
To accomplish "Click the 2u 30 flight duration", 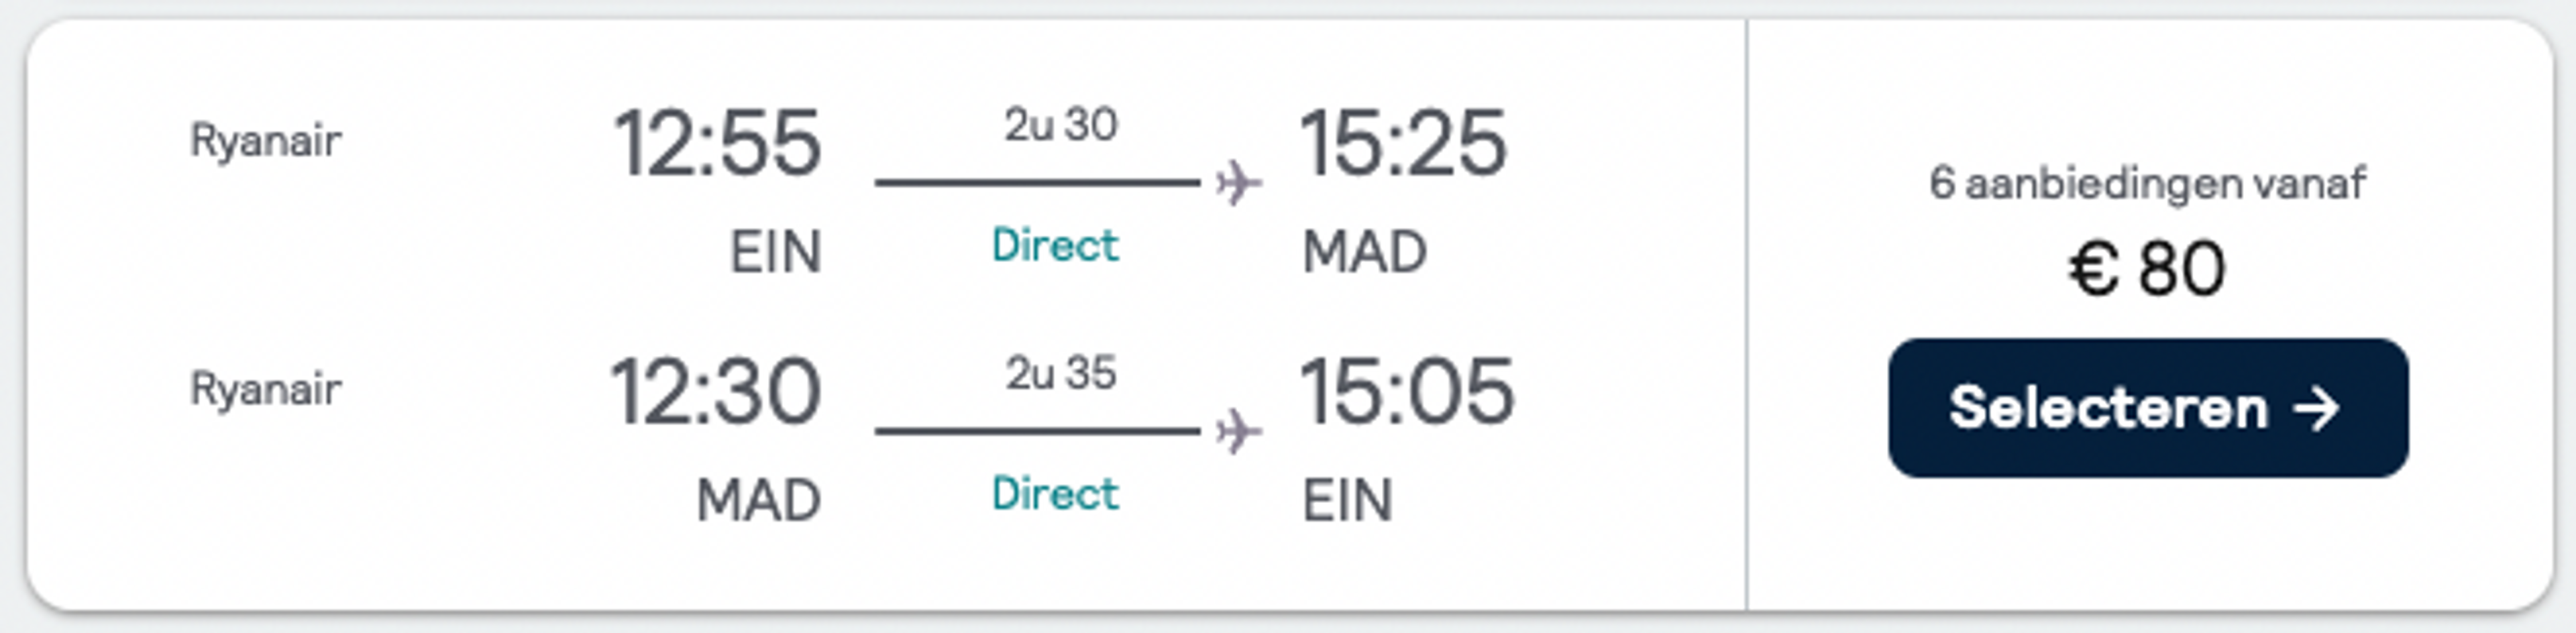I will click(1060, 125).
